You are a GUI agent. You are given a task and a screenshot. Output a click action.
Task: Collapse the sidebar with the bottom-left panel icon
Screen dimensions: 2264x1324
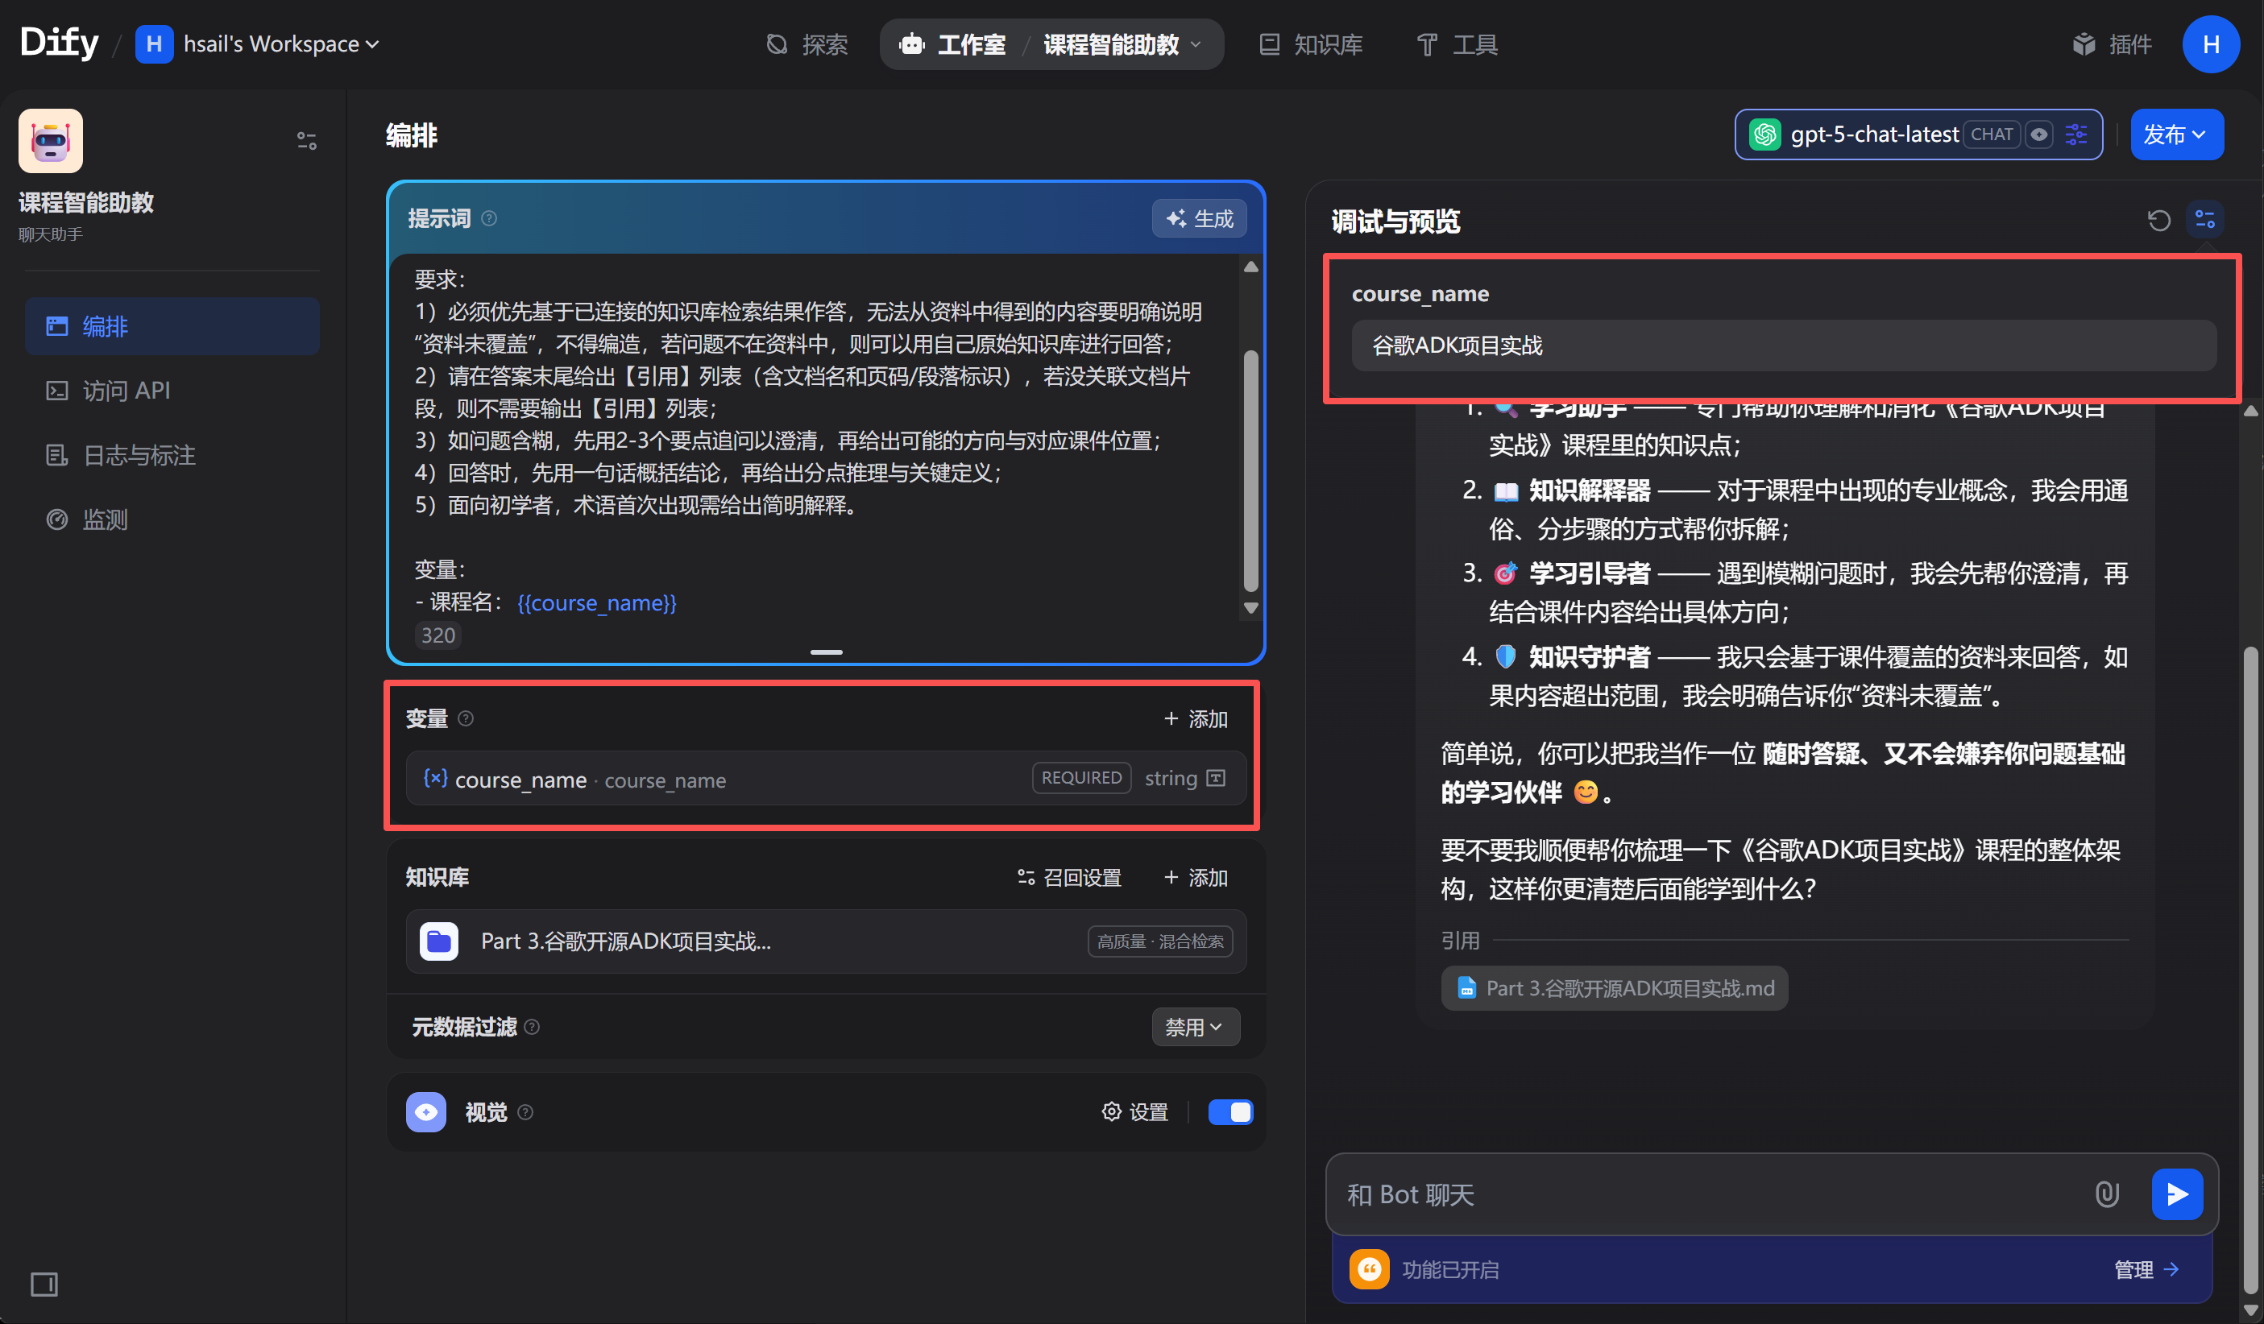44,1285
